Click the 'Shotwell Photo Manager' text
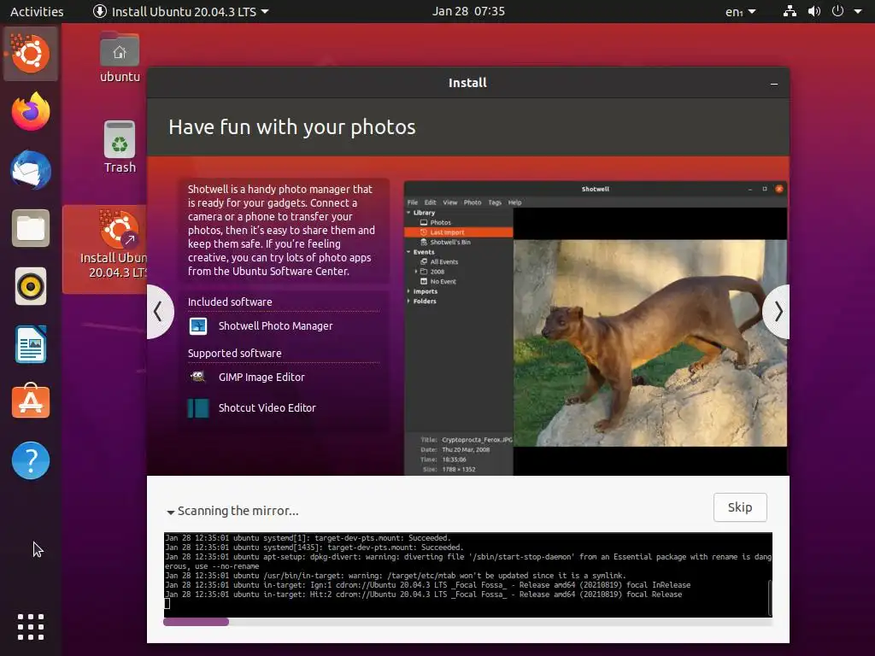This screenshot has width=875, height=656. pyautogui.click(x=276, y=325)
